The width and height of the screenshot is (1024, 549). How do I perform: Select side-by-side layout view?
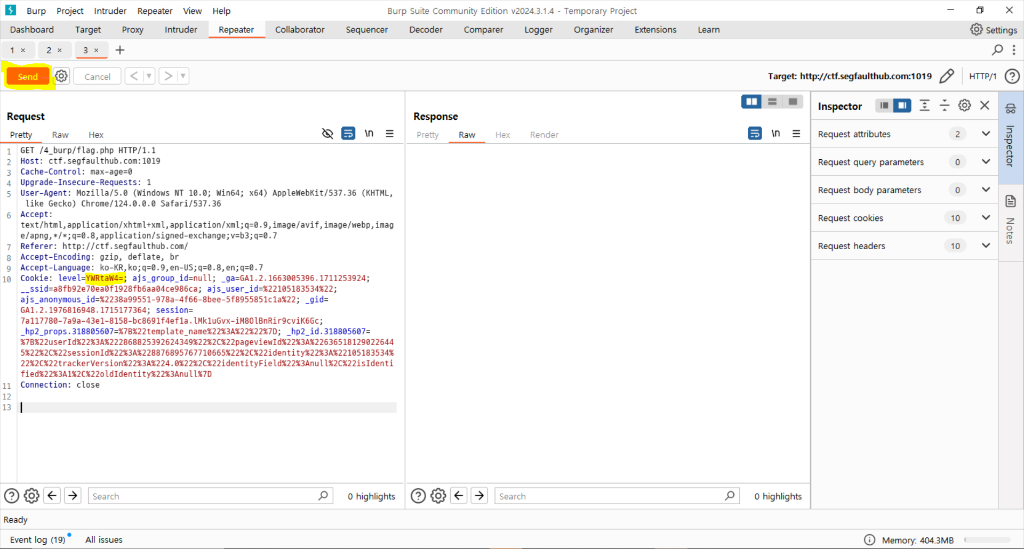coord(751,102)
